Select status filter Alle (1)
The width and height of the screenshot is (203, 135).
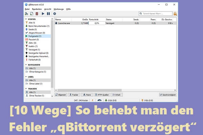(38, 23)
